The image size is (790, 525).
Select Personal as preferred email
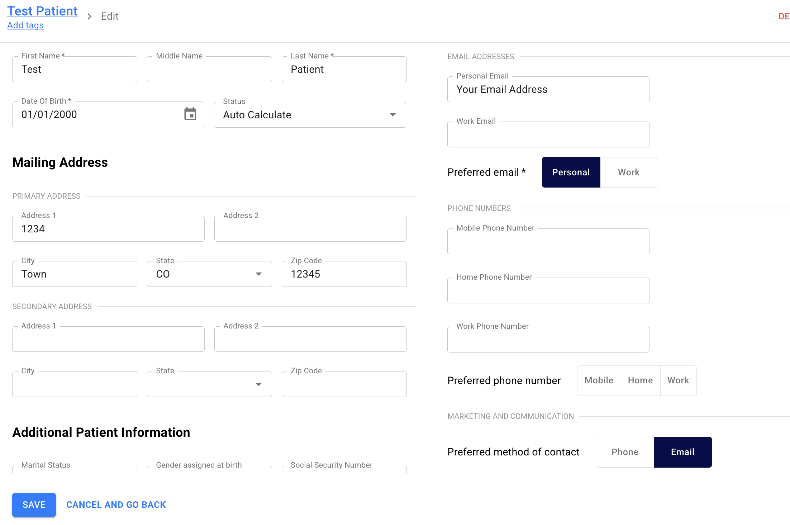[571, 172]
